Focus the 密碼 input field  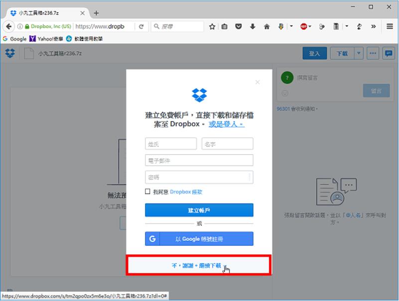coord(199,177)
